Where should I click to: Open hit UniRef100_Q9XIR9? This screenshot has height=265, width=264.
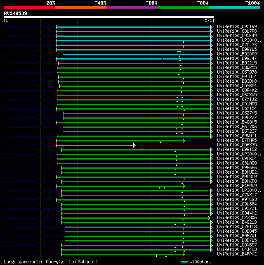pyautogui.click(x=237, y=27)
